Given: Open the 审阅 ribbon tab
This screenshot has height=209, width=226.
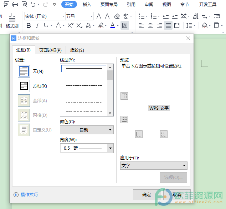Looking at the screenshot, I should [x=149, y=5].
